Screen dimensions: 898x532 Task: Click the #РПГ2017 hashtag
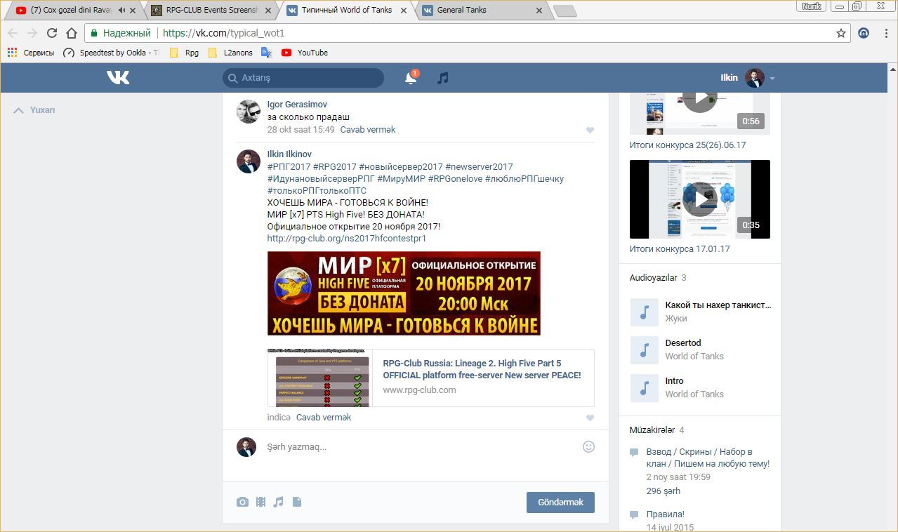pos(289,167)
